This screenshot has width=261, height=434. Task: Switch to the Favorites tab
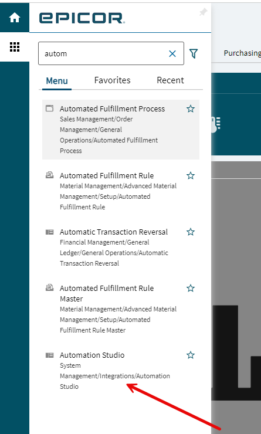112,80
